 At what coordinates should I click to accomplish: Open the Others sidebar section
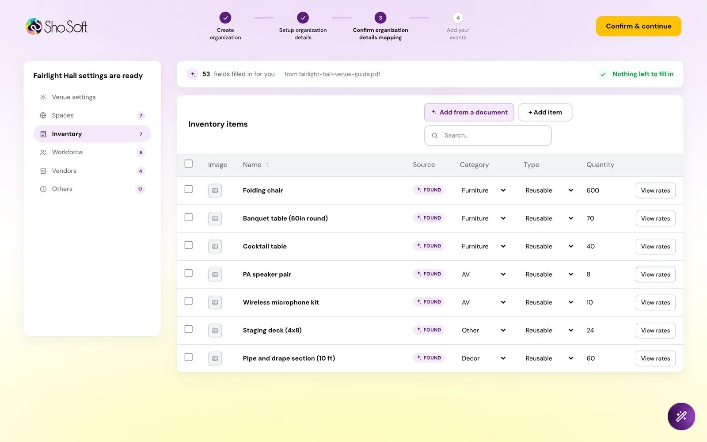pos(92,189)
